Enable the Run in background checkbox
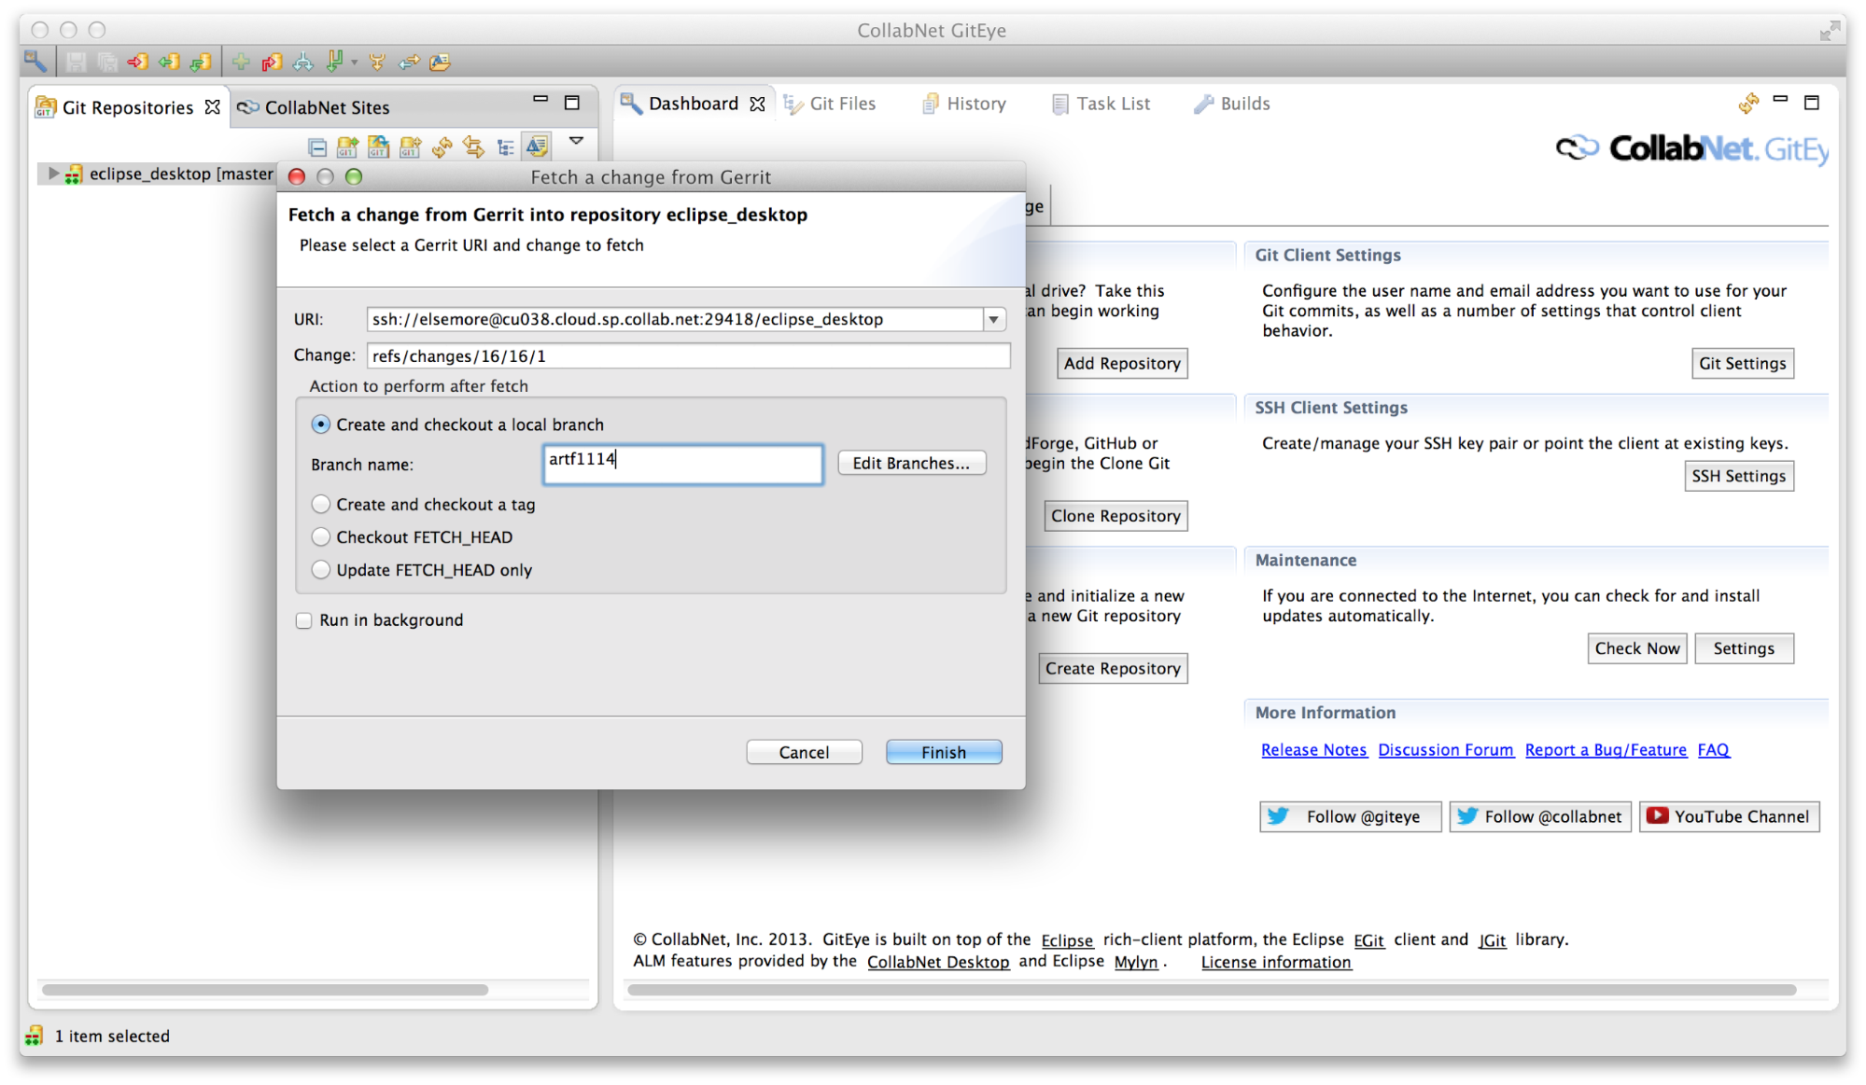 [303, 619]
